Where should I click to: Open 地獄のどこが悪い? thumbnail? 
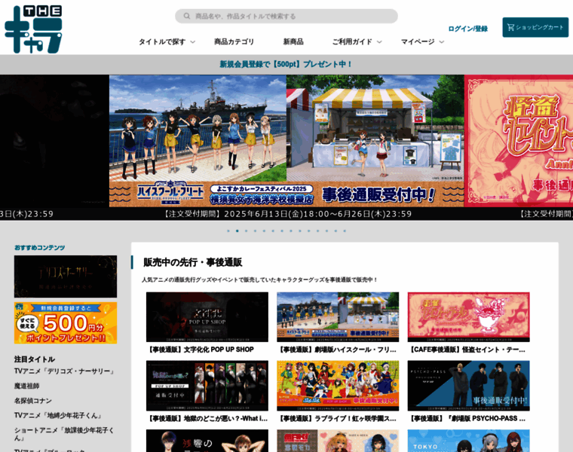click(207, 386)
